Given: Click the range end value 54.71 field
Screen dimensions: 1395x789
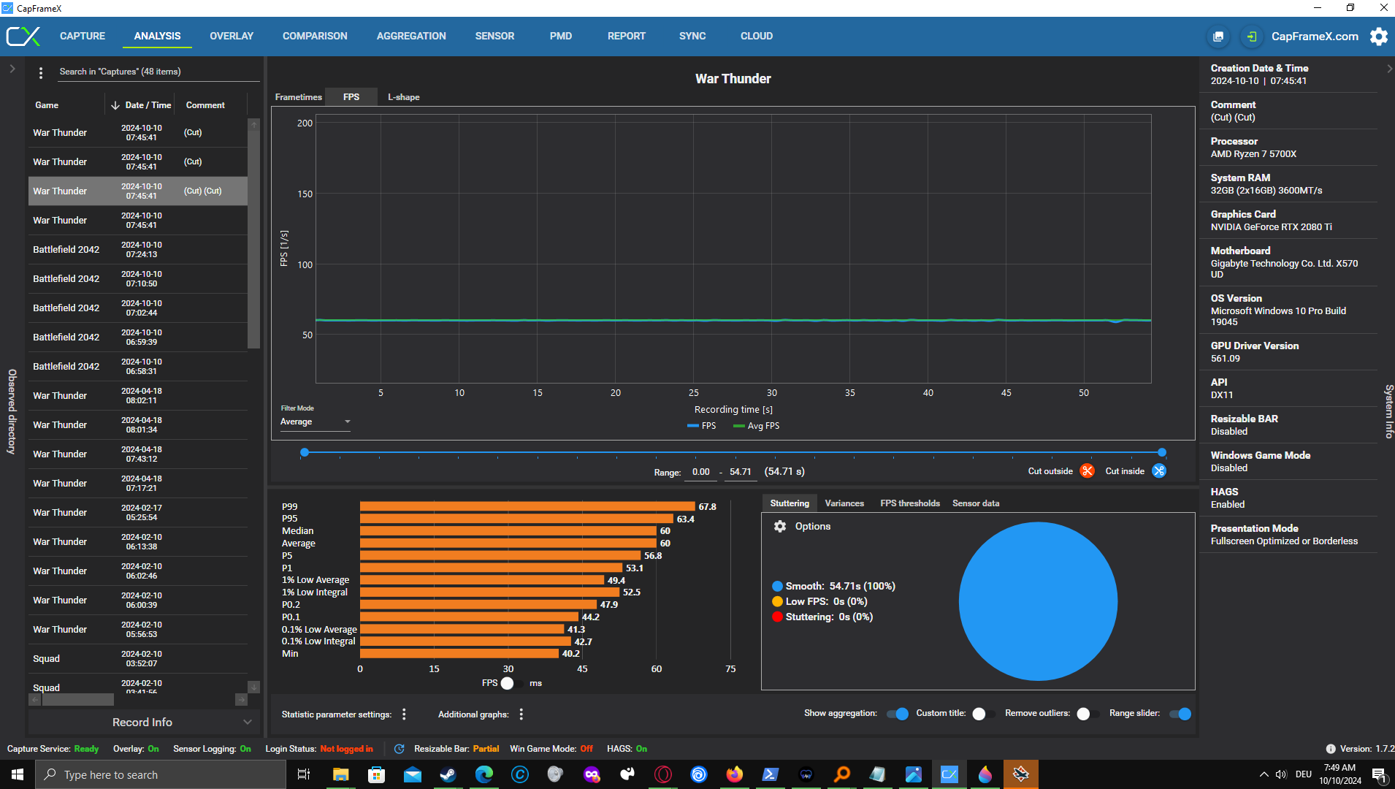Looking at the screenshot, I should tap(741, 472).
